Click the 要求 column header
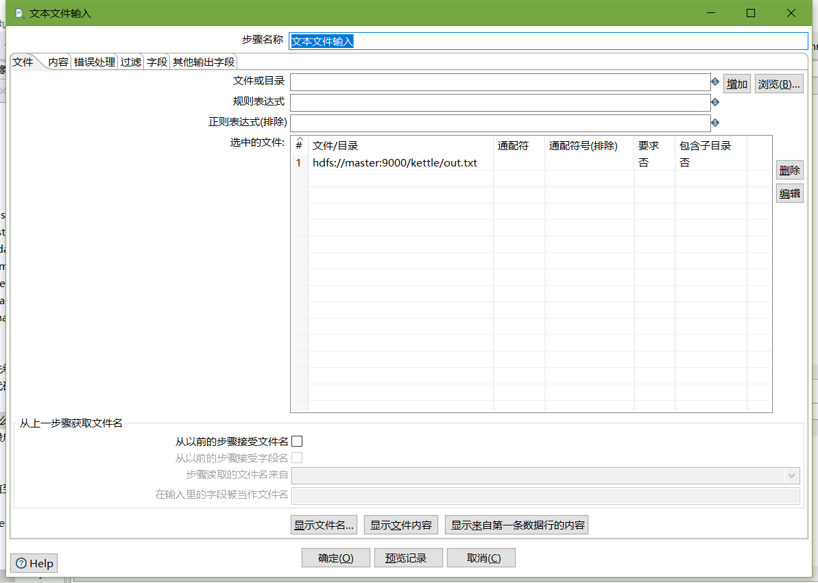 [x=655, y=145]
